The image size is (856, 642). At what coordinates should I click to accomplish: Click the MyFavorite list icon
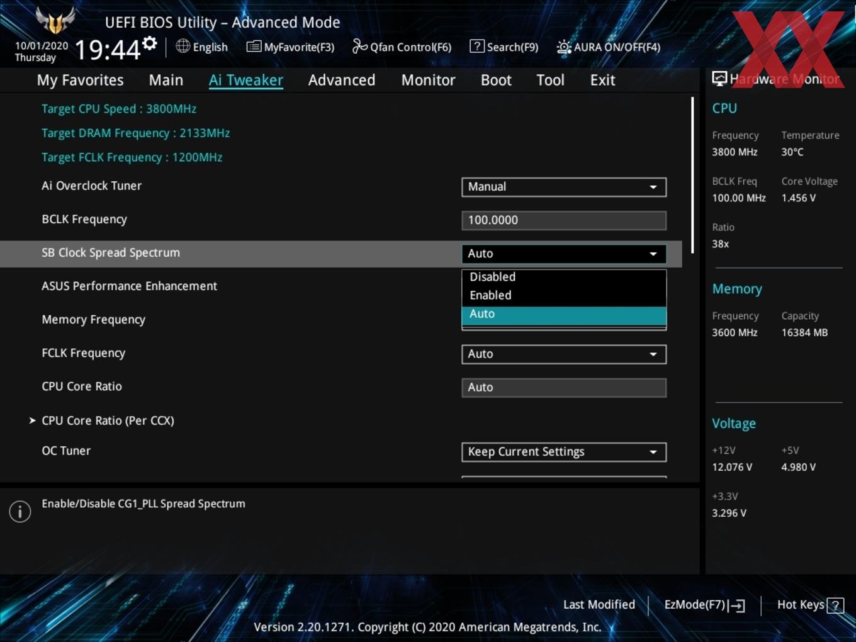[254, 47]
